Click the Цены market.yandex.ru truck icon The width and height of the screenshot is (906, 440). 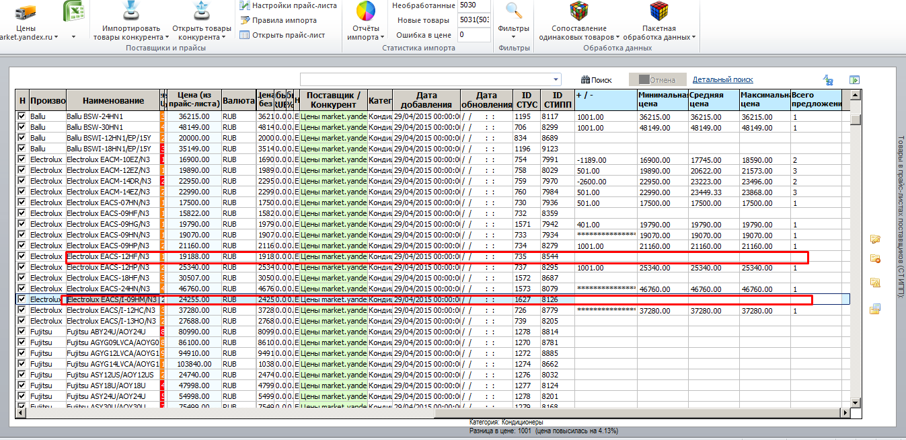tap(26, 11)
